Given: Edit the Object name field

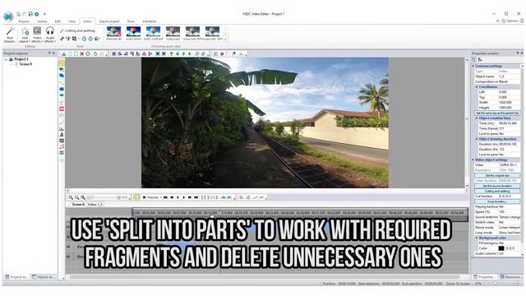Looking at the screenshot, I should point(509,76).
